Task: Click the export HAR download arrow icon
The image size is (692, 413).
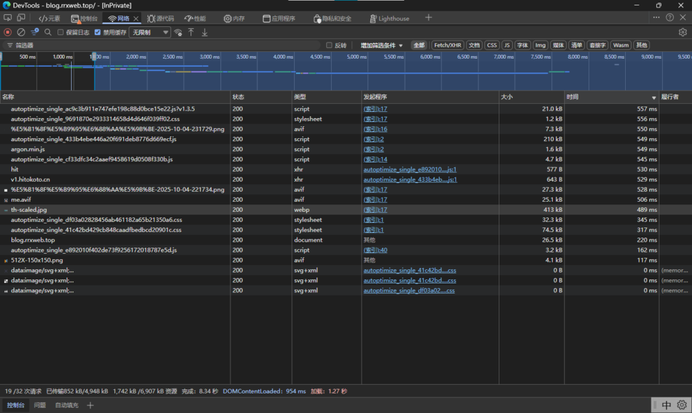Action: (x=205, y=32)
